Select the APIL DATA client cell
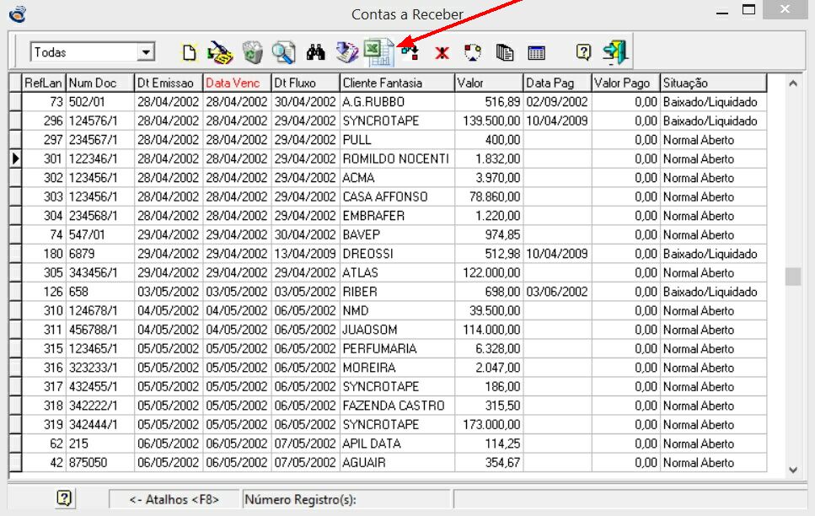The width and height of the screenshot is (815, 516). 397,443
